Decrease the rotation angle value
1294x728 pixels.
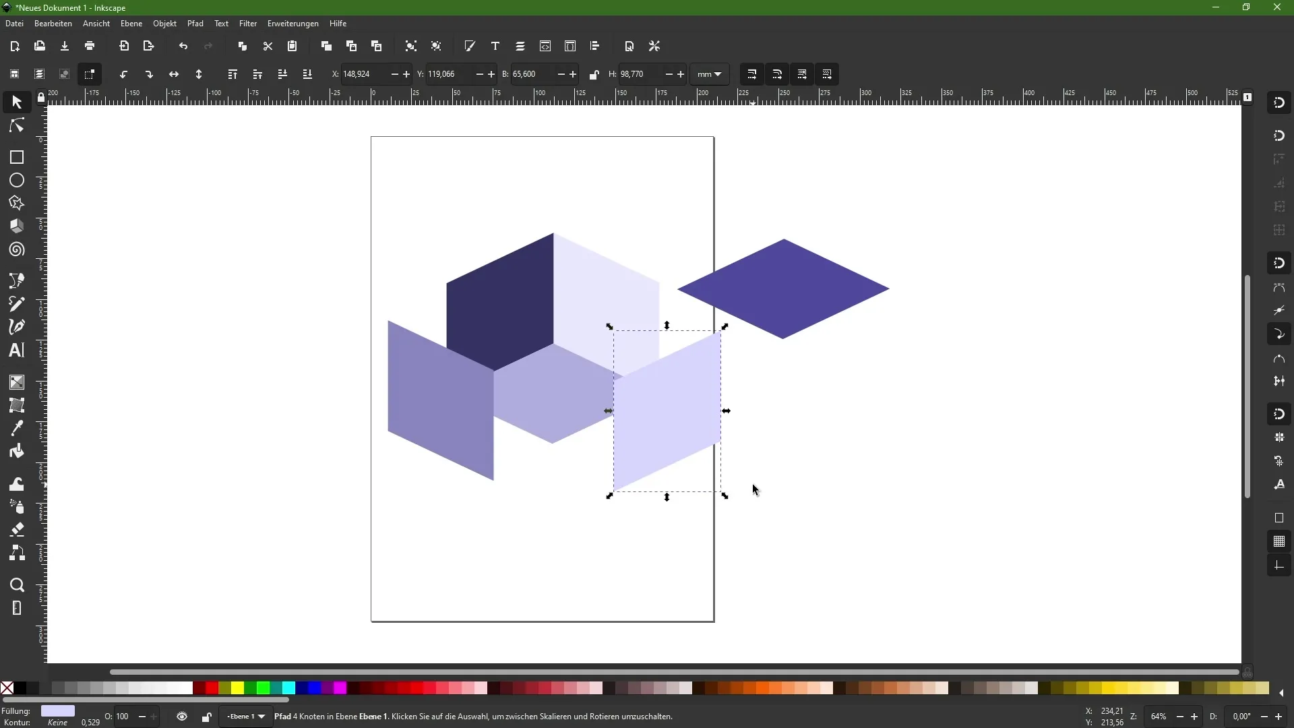tap(1264, 717)
